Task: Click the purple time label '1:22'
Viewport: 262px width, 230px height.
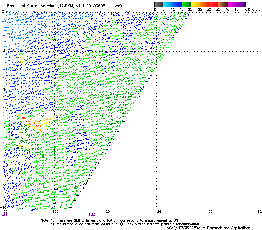Action: click(x=92, y=215)
